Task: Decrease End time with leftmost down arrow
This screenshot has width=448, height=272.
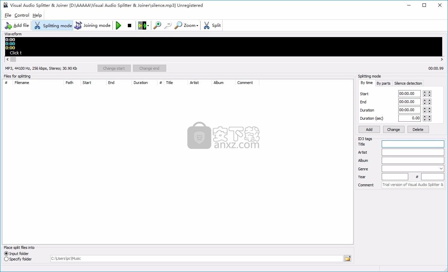Action: [425, 103]
